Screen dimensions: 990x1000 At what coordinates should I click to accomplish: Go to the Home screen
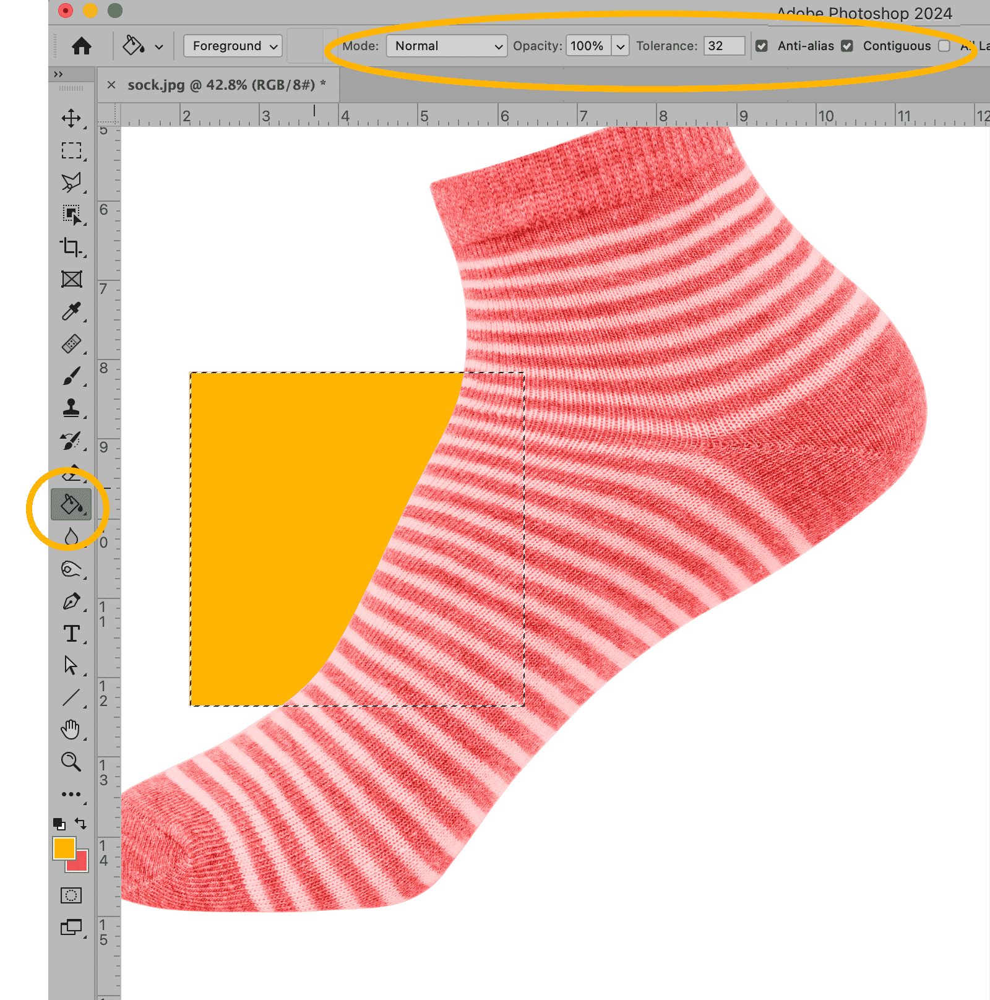pyautogui.click(x=82, y=46)
